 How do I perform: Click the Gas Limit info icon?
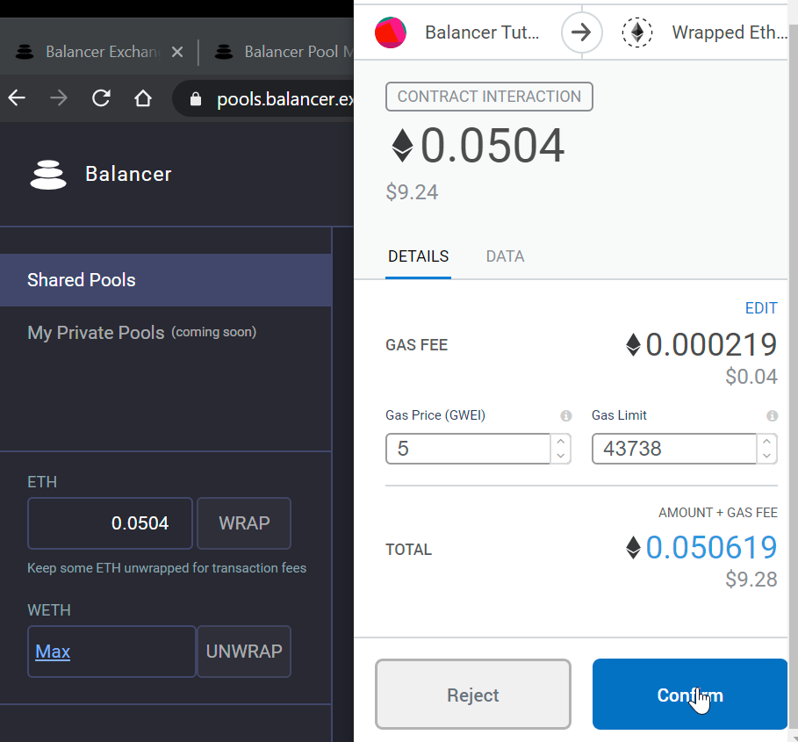click(772, 416)
